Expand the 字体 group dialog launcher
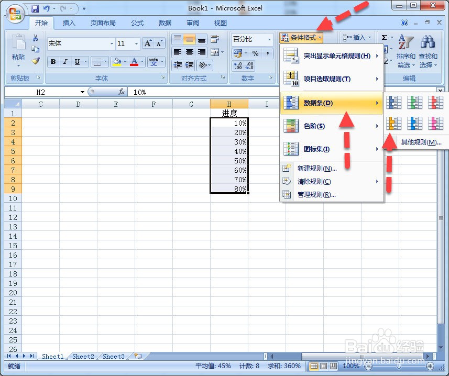 (162, 77)
